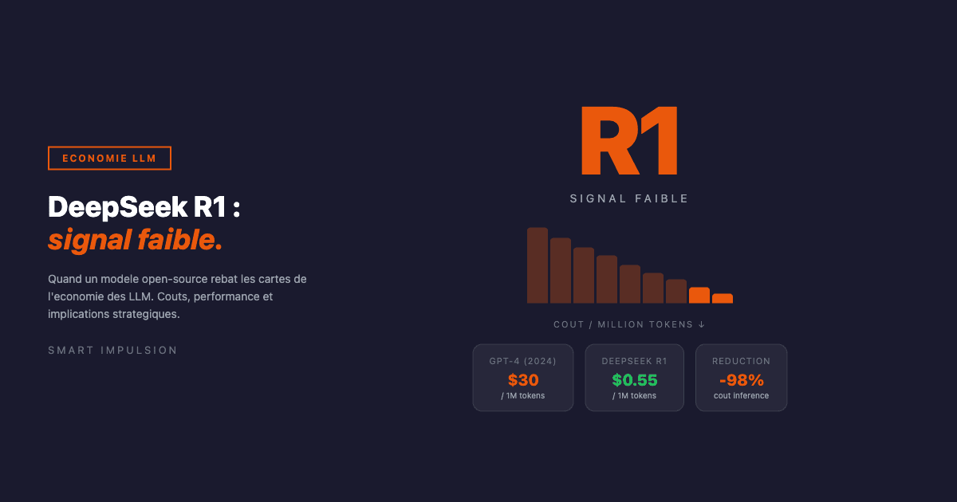
Task: Click the large orange R1 logo
Action: coord(629,142)
